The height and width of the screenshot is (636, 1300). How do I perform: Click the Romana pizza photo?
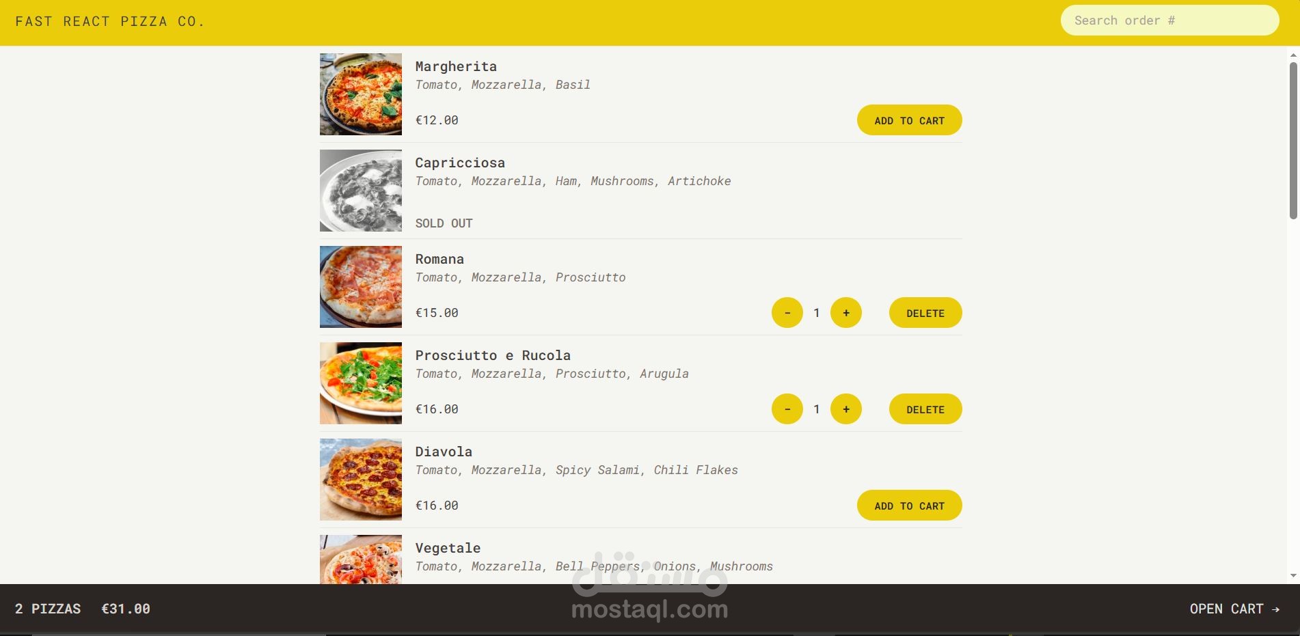pyautogui.click(x=361, y=287)
